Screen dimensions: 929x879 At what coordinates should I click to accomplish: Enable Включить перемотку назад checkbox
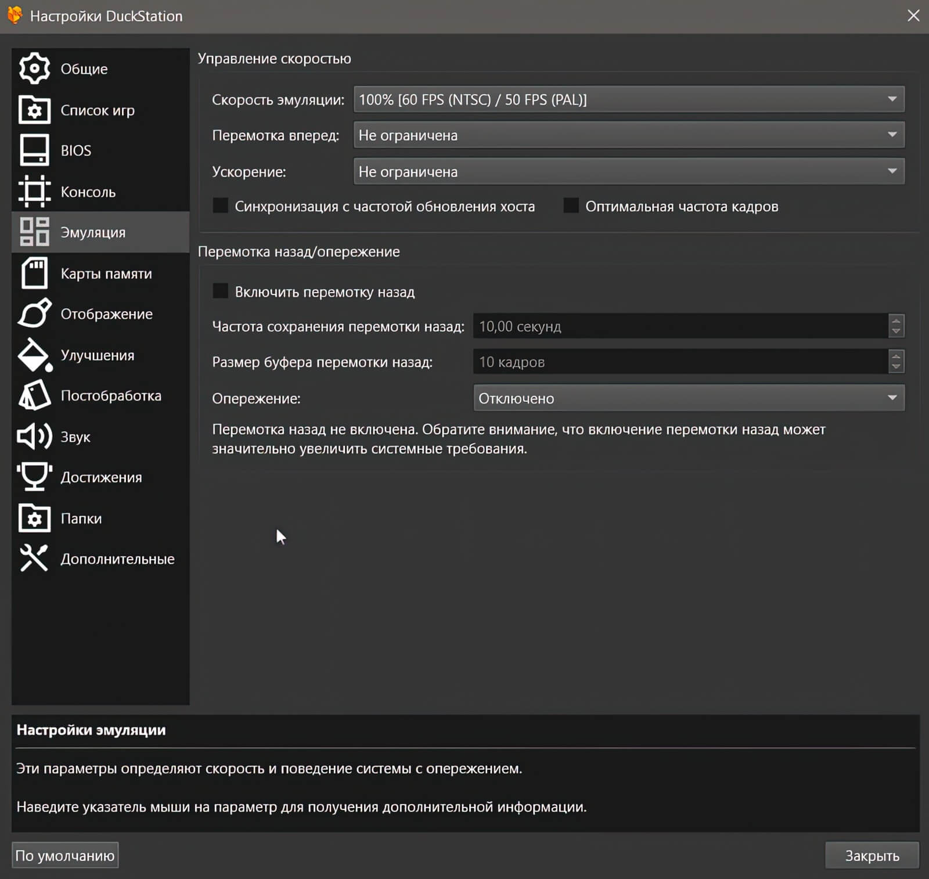click(x=220, y=291)
